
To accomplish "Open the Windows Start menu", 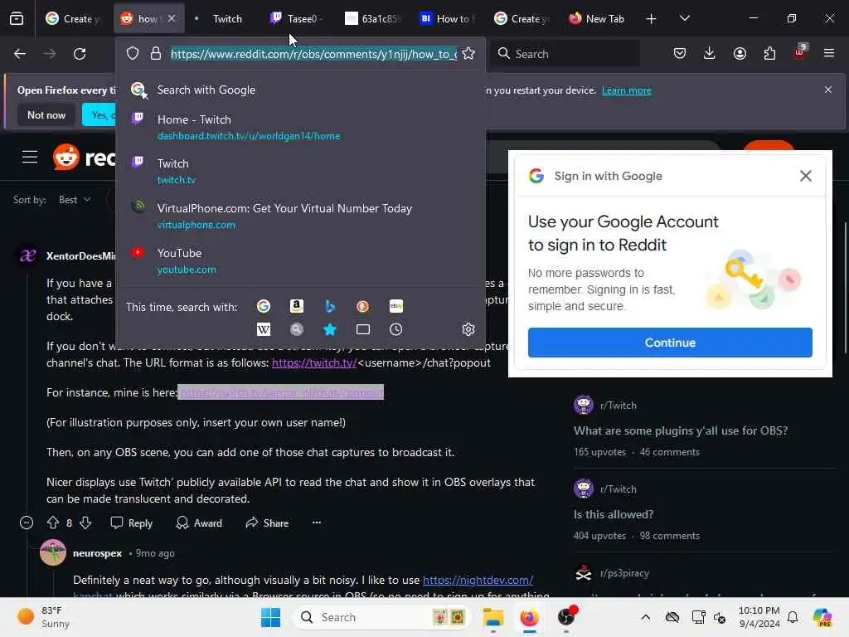I will click(x=271, y=617).
